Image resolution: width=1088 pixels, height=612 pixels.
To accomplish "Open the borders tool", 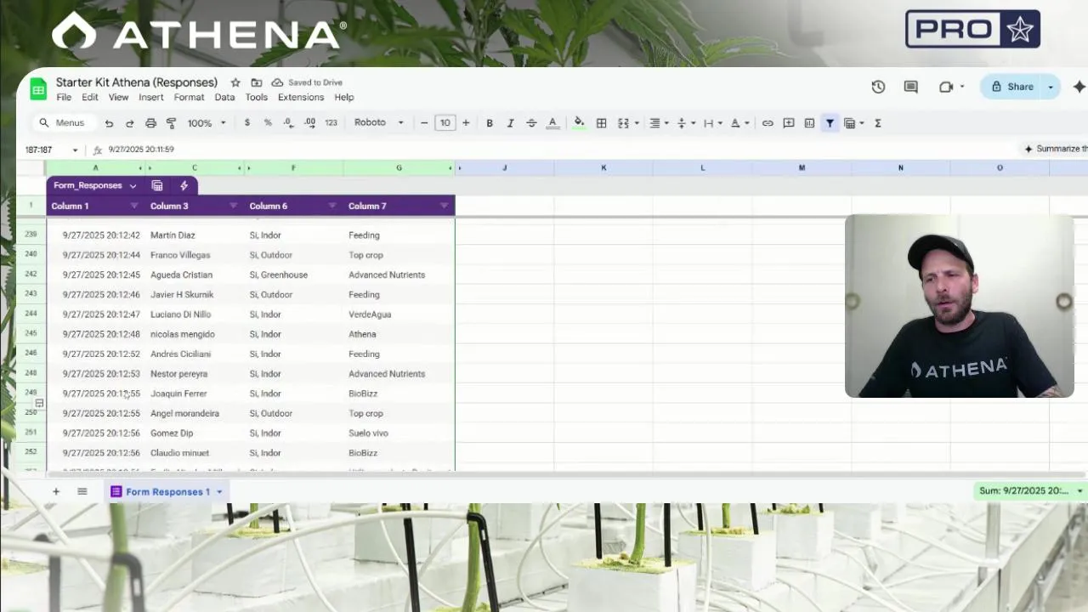I will pos(601,123).
